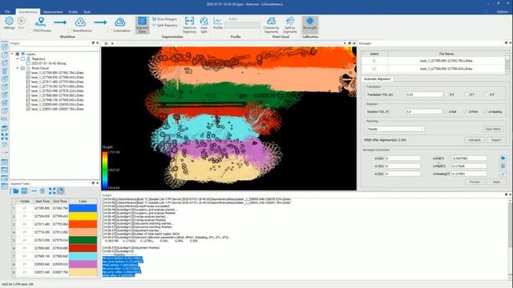Click the Buffer input field in ribbon
Screen dimensions: 513x288
(x=242, y=25)
